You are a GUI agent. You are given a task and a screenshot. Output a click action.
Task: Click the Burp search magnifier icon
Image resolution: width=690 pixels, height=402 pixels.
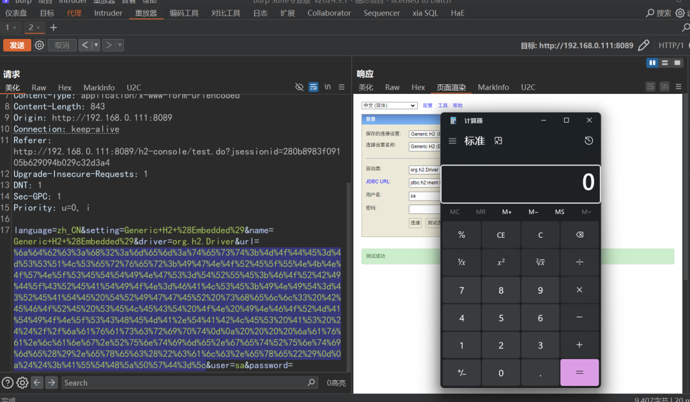(650, 13)
